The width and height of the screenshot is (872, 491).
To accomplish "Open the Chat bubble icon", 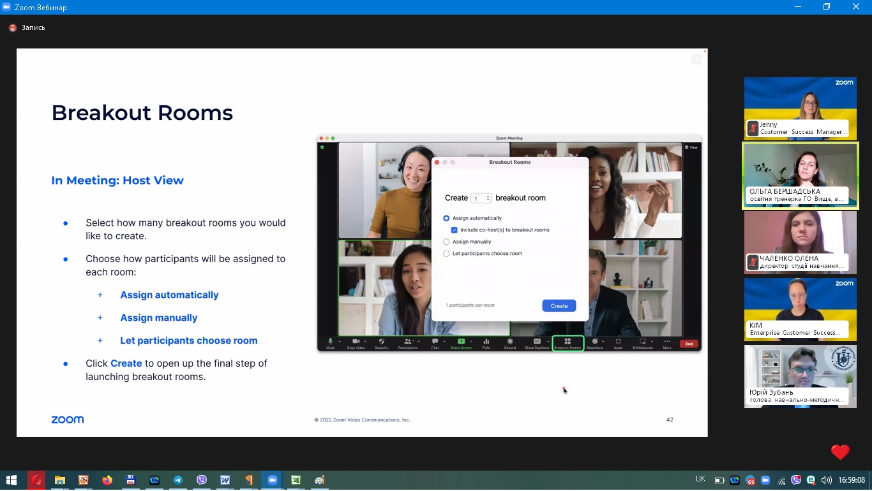I will pos(435,342).
